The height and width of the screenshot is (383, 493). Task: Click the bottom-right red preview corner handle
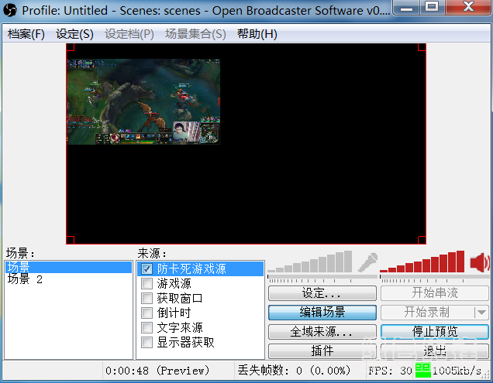point(422,240)
